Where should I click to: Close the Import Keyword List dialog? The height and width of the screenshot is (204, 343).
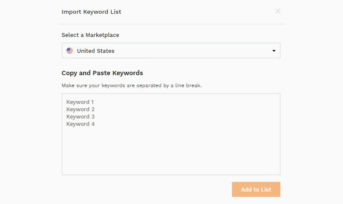278,11
